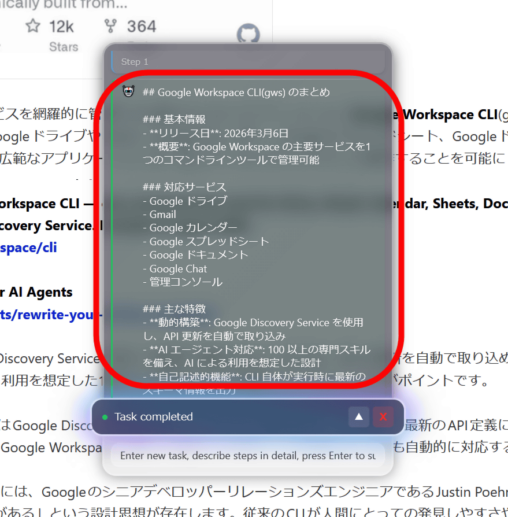Click the Google カレンダー list item
The image size is (508, 517).
pyautogui.click(x=190, y=228)
